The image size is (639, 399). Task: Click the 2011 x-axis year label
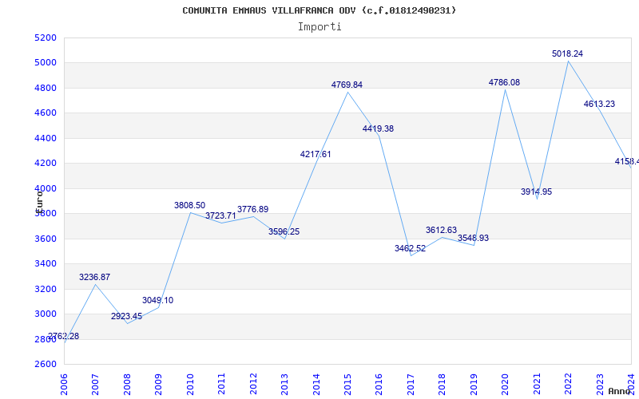[x=222, y=385]
